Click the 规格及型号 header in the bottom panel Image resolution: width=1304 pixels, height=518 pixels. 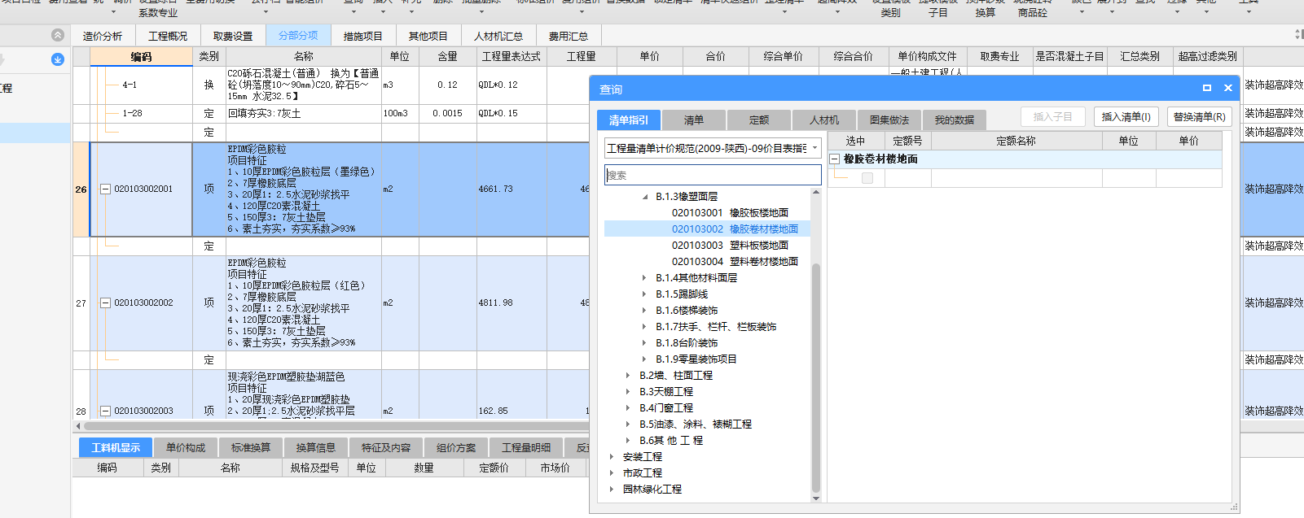(x=314, y=468)
